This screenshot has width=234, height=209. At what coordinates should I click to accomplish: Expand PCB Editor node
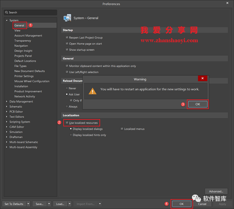coord(7,112)
